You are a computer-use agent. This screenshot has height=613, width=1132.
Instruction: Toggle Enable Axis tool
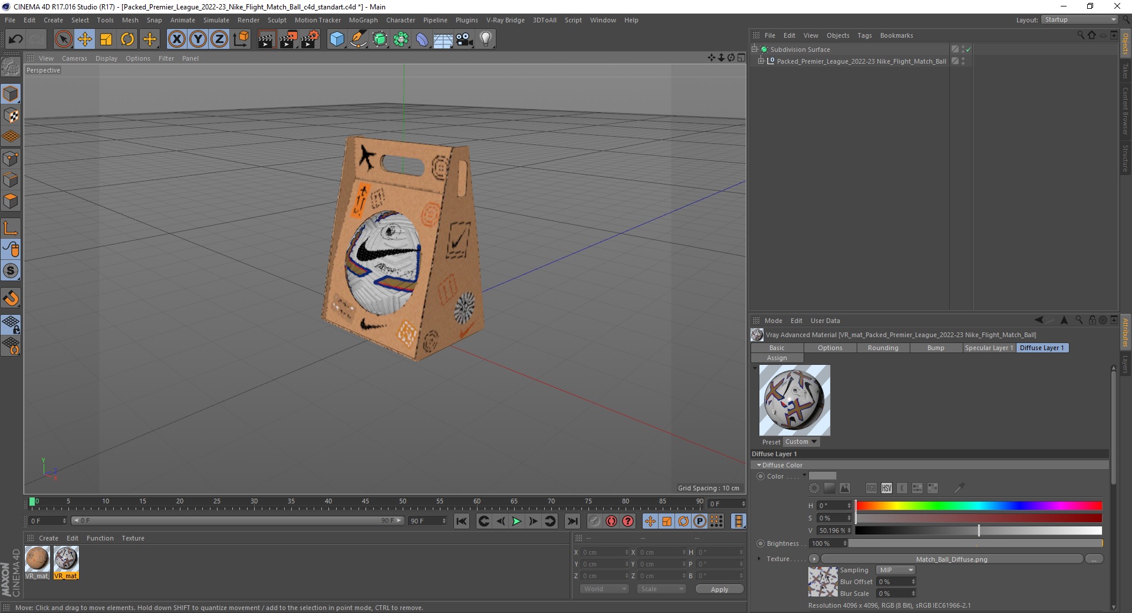click(x=11, y=228)
